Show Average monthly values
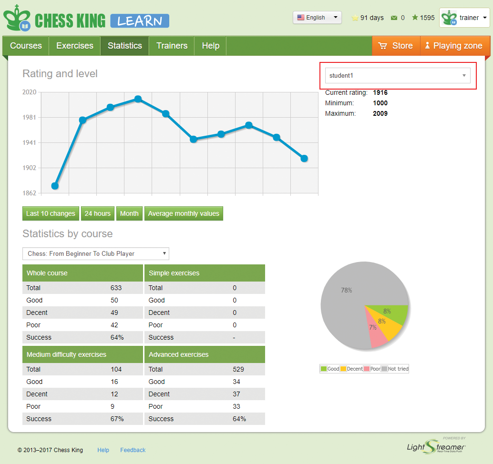Image resolution: width=493 pixels, height=464 pixels. (x=184, y=213)
